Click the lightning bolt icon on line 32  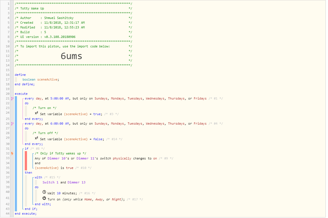click(12, 154)
